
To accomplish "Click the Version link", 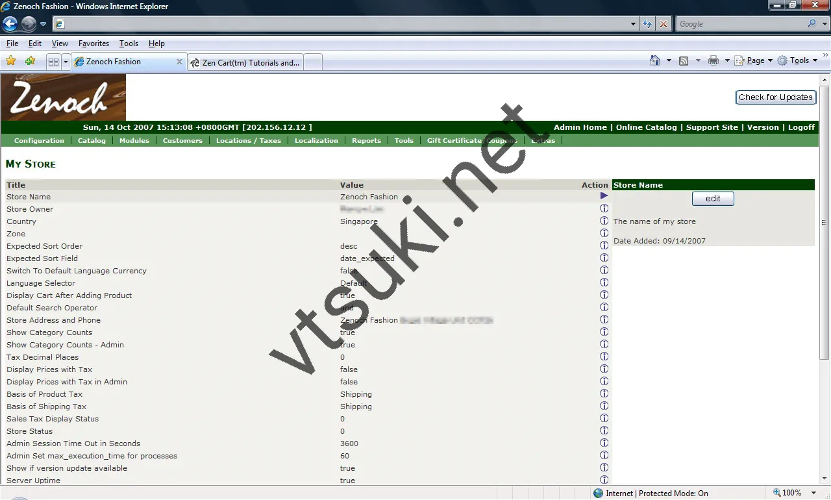I will tap(763, 127).
